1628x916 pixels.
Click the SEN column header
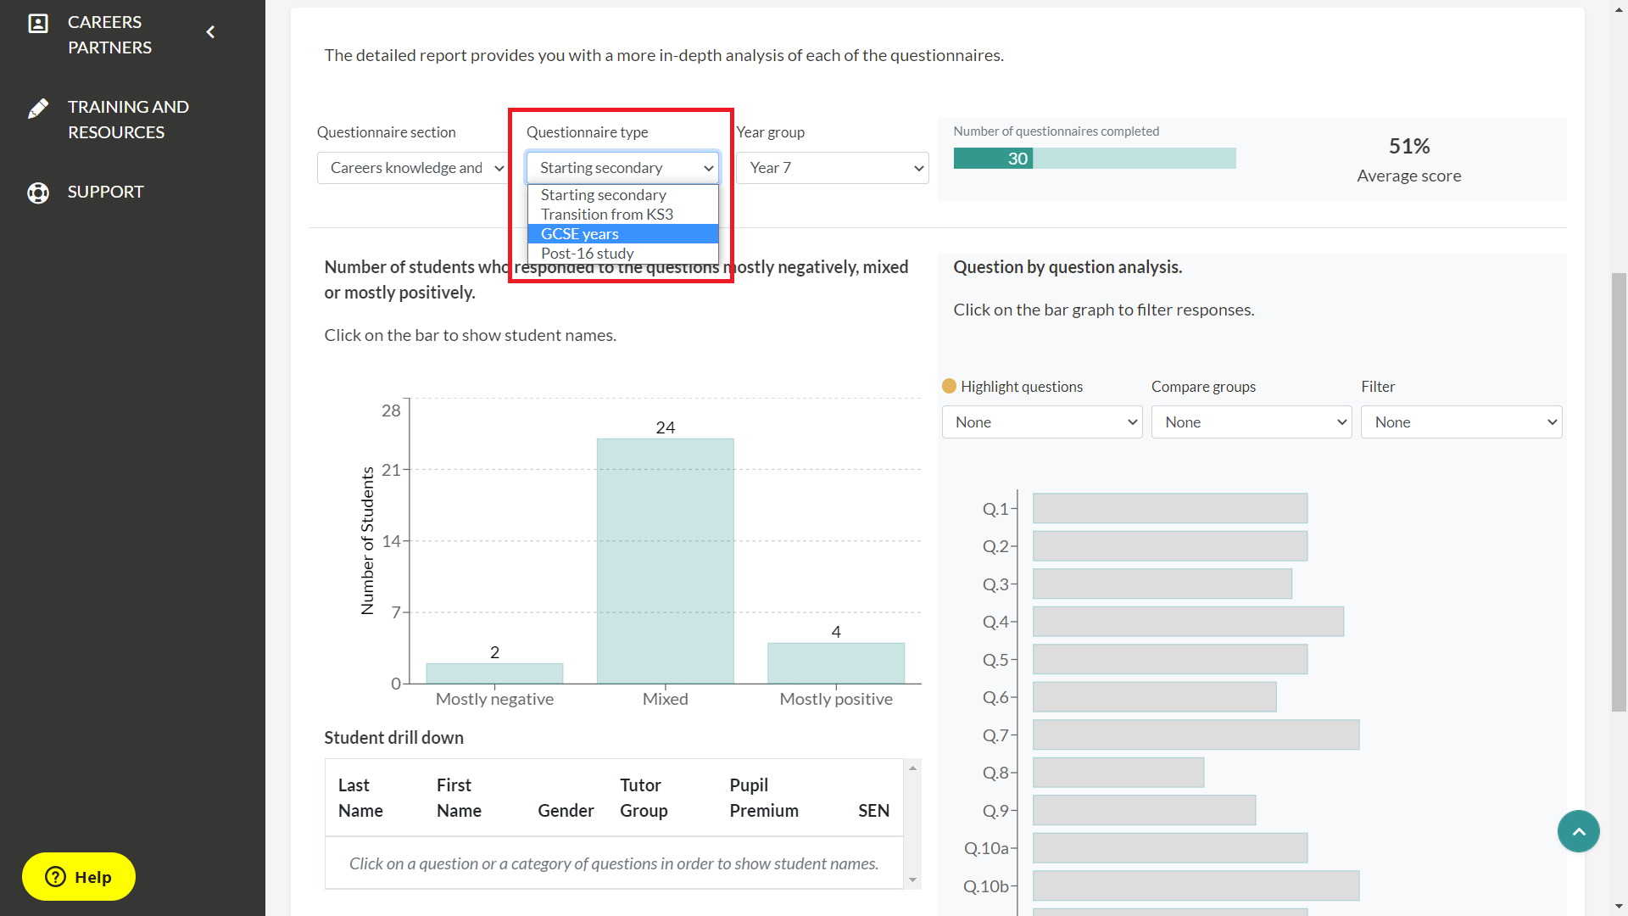[x=873, y=811]
